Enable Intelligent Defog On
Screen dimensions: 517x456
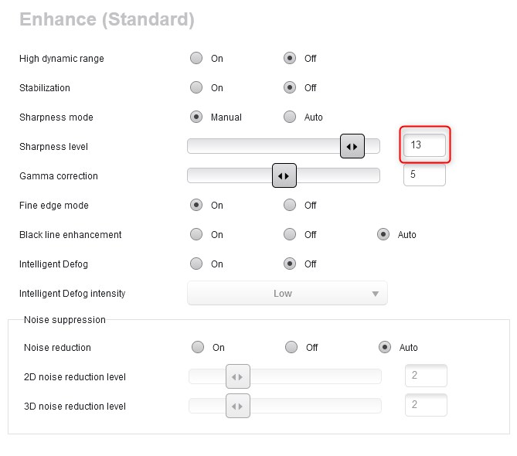pyautogui.click(x=196, y=264)
